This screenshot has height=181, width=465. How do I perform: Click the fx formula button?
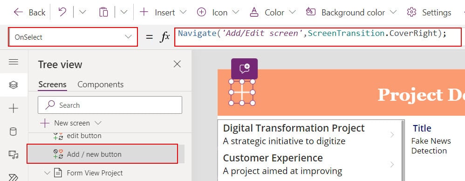(x=165, y=37)
